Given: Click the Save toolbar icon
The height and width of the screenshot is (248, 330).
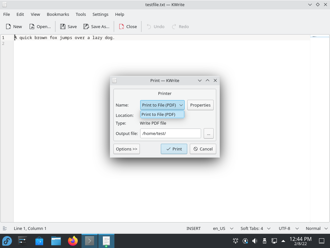Looking at the screenshot, I should 63,26.
